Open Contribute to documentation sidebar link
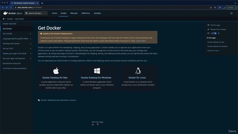Screen dimensions: 238x134 coord(15,68)
